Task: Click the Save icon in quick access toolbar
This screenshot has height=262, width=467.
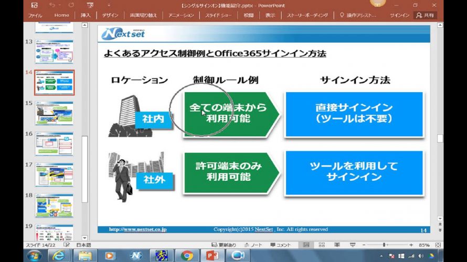Action: (x=34, y=5)
